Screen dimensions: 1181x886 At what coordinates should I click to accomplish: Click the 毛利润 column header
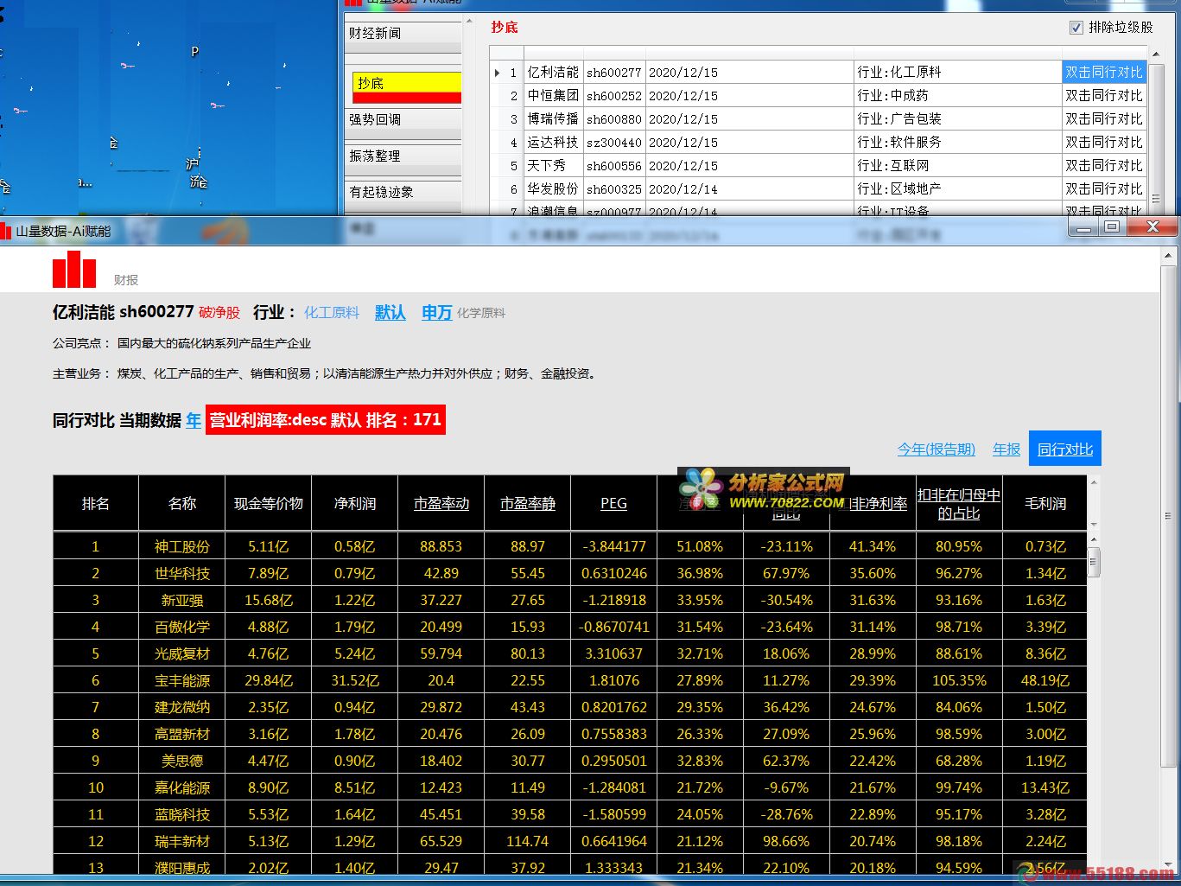point(1045,503)
